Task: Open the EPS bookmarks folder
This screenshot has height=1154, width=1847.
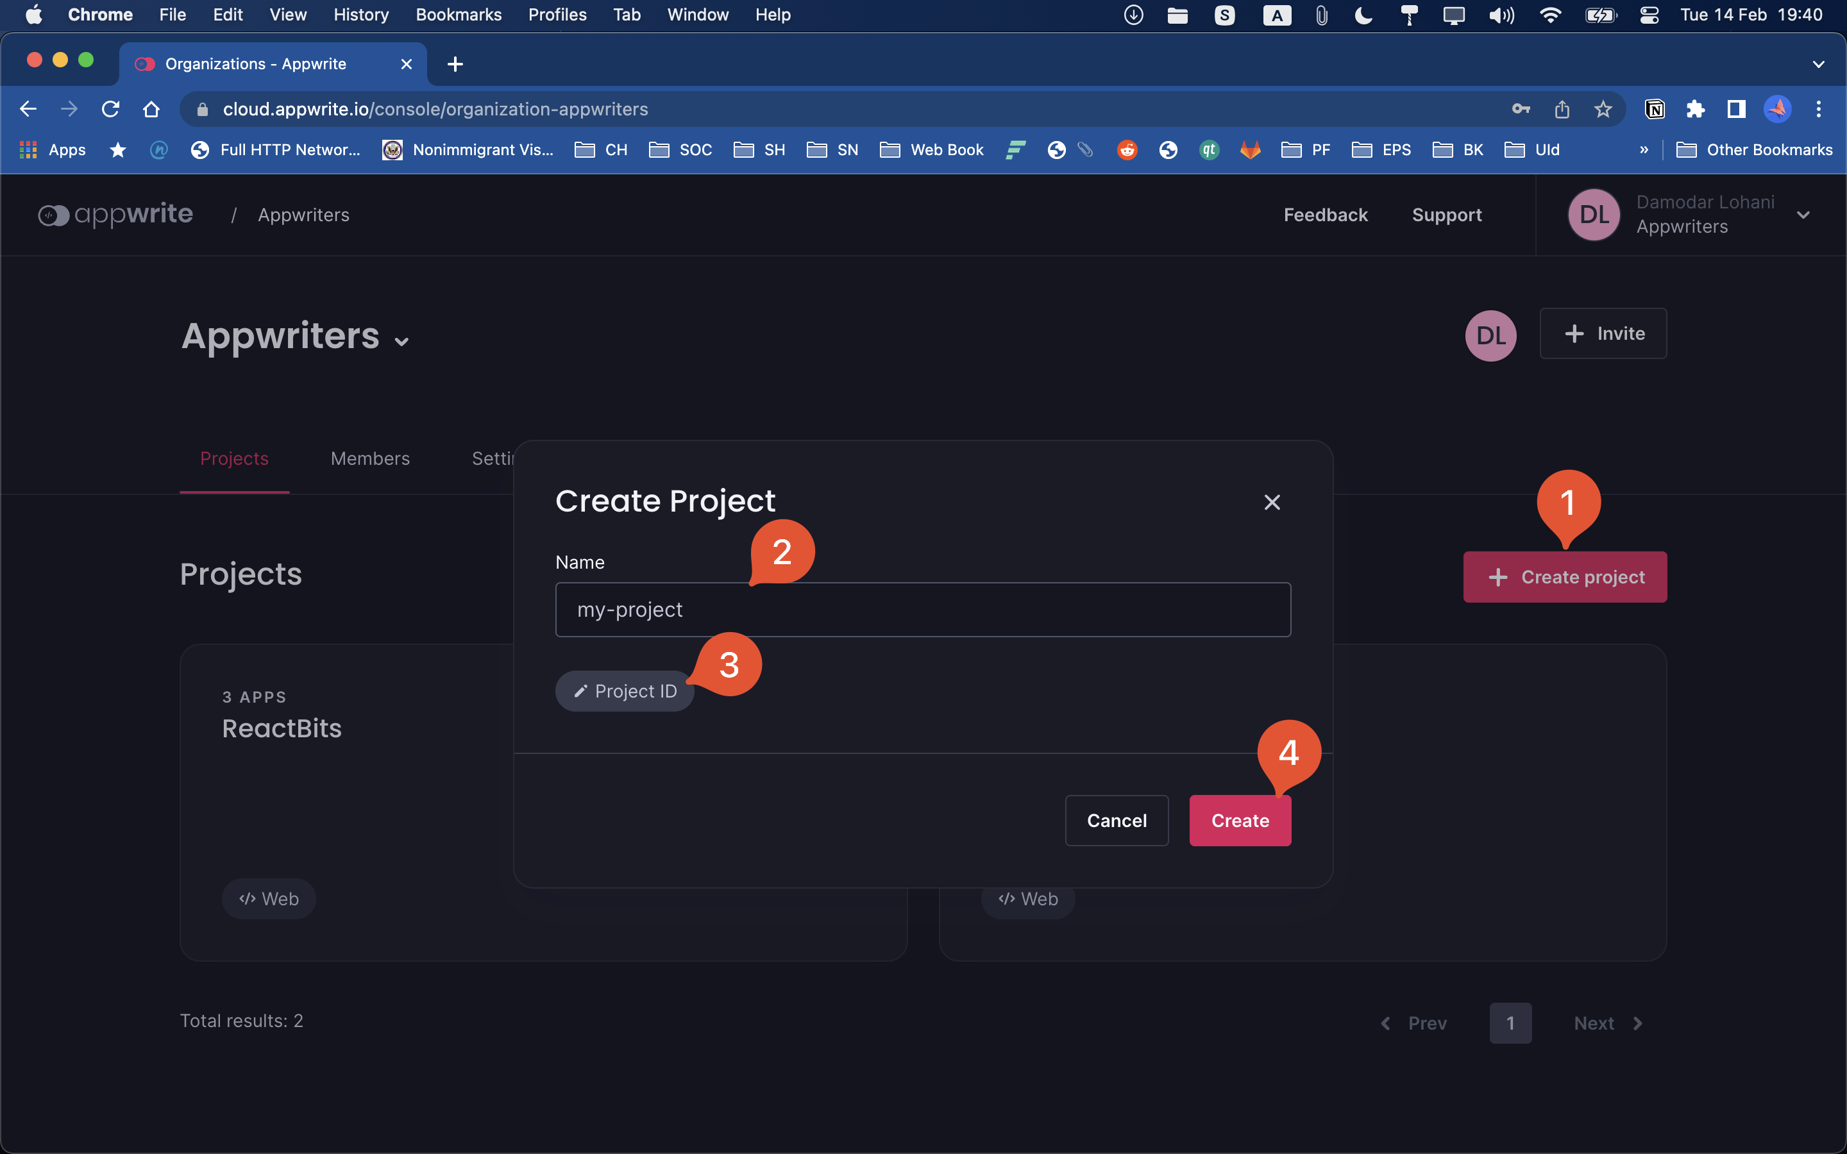Action: pyautogui.click(x=1381, y=149)
